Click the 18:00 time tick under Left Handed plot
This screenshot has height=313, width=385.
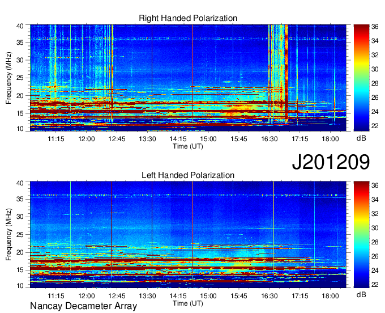330,296
